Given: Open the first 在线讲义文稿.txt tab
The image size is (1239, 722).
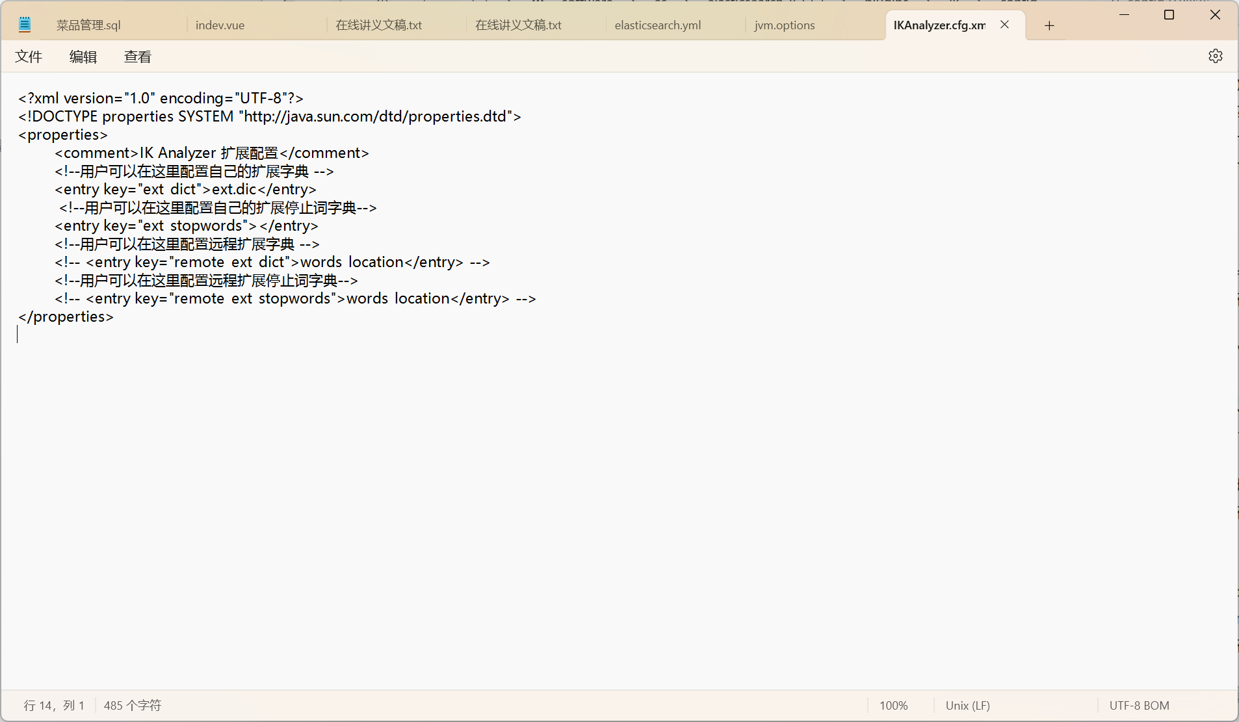Looking at the screenshot, I should pos(378,25).
